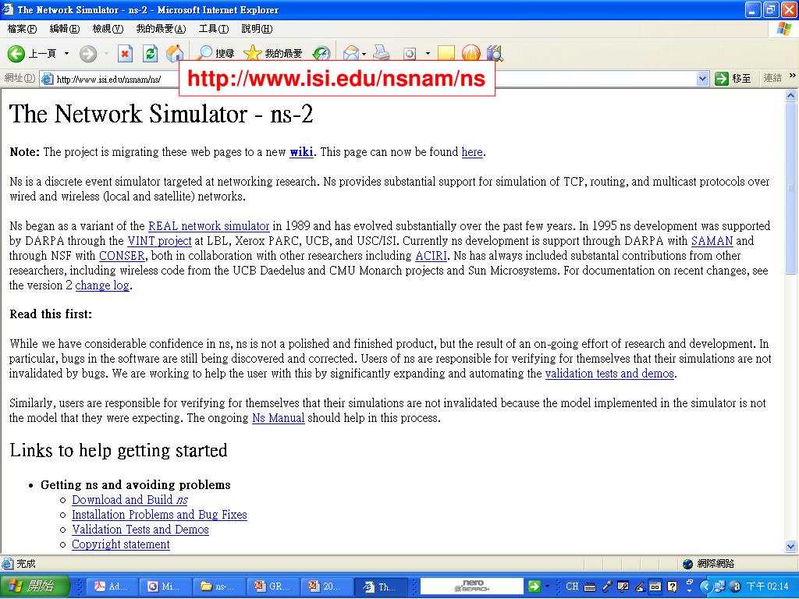This screenshot has height=599, width=799.
Task: Click the grey Forward arrow button
Action: pyautogui.click(x=87, y=54)
